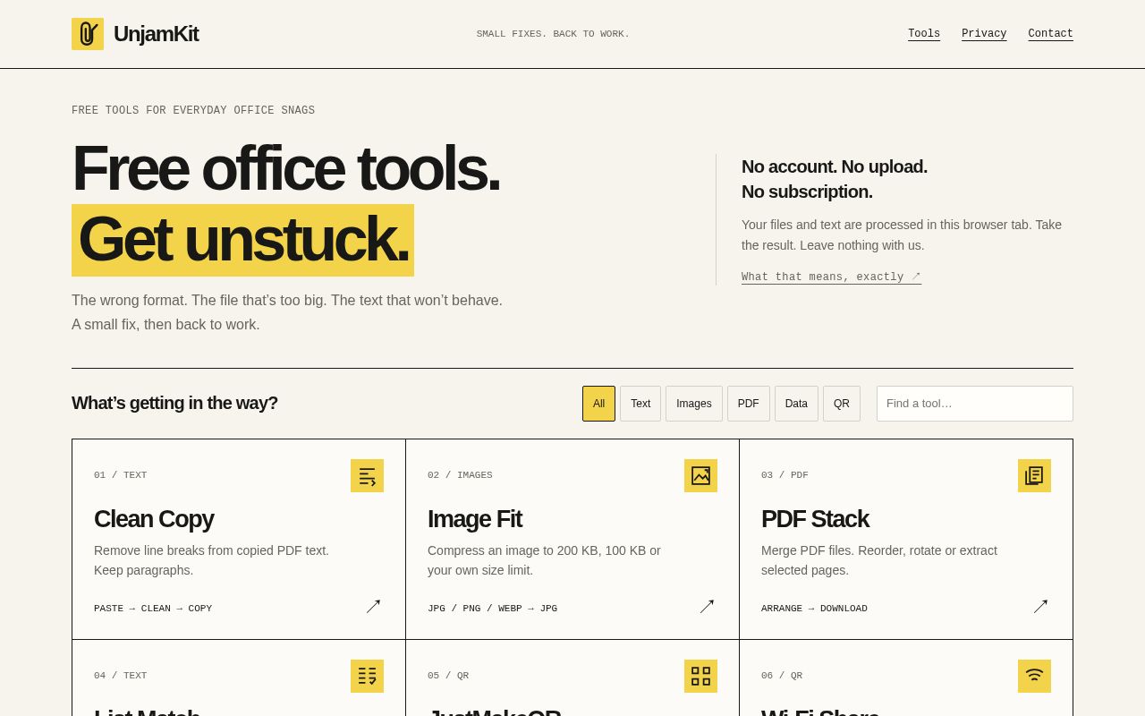Click the PDF Stack pages icon
The width and height of the screenshot is (1145, 716).
pyautogui.click(x=1034, y=475)
